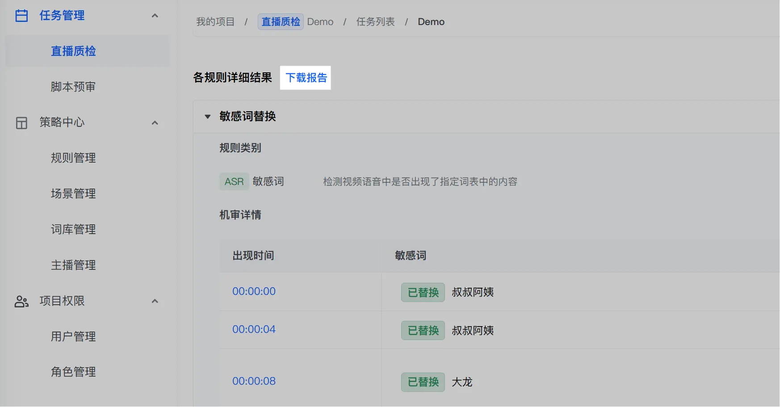Collapse the 策略中心 section chevron
This screenshot has height=407, width=780.
[155, 123]
